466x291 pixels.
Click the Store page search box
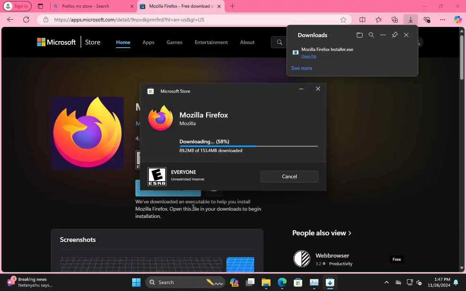tap(279, 42)
